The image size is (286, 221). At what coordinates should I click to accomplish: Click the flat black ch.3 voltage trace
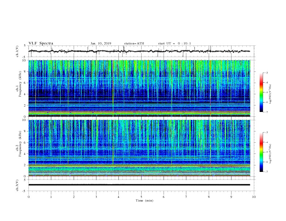(x=139, y=185)
